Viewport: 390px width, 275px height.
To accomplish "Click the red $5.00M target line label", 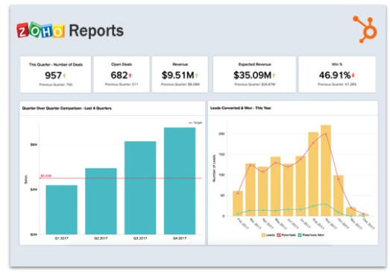I will point(46,176).
